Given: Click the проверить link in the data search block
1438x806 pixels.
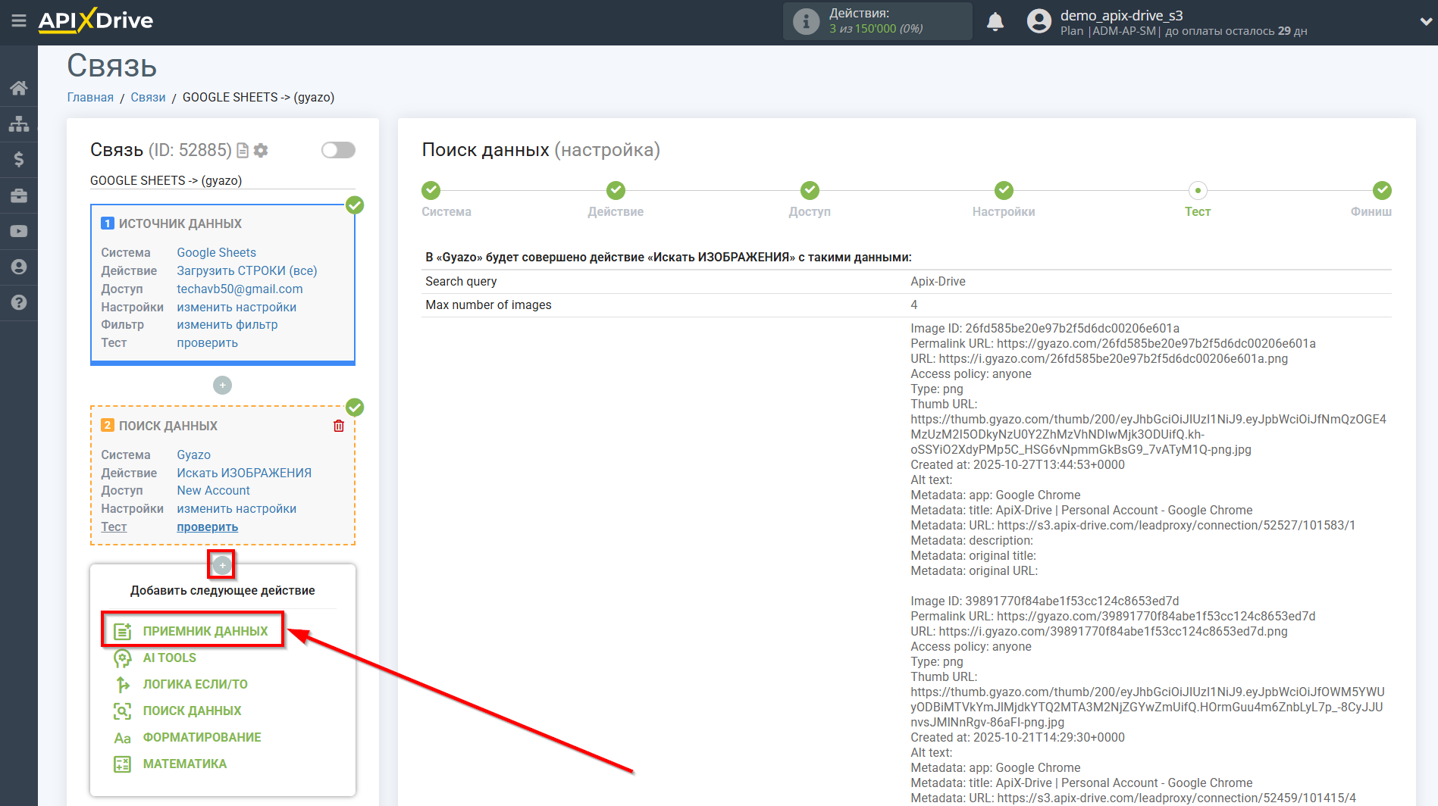Looking at the screenshot, I should pyautogui.click(x=207, y=527).
